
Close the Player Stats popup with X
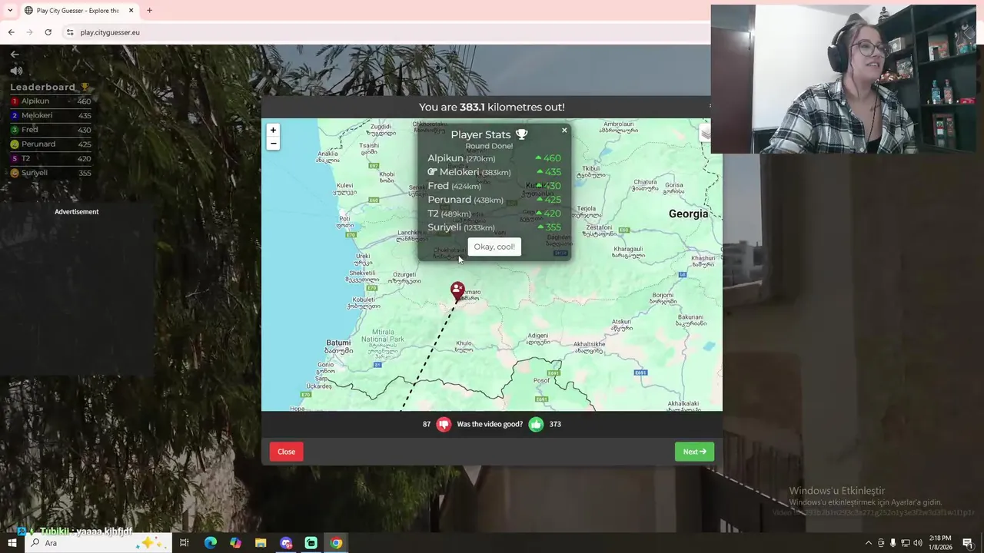564,131
